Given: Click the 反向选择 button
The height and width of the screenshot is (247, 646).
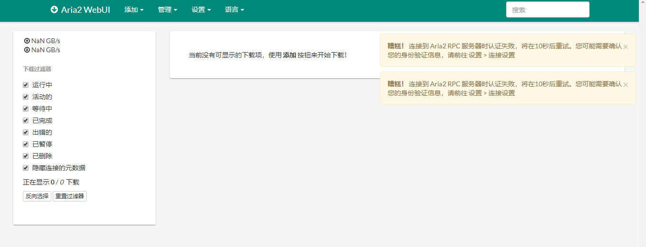Looking at the screenshot, I should (x=37, y=196).
